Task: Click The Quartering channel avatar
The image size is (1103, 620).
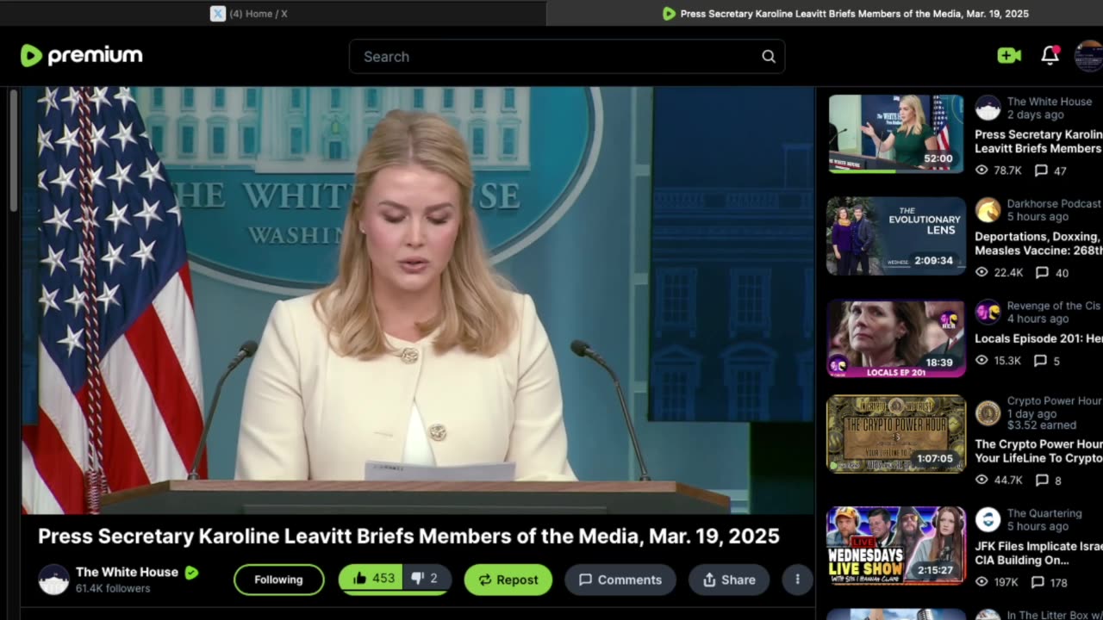Action: [988, 519]
